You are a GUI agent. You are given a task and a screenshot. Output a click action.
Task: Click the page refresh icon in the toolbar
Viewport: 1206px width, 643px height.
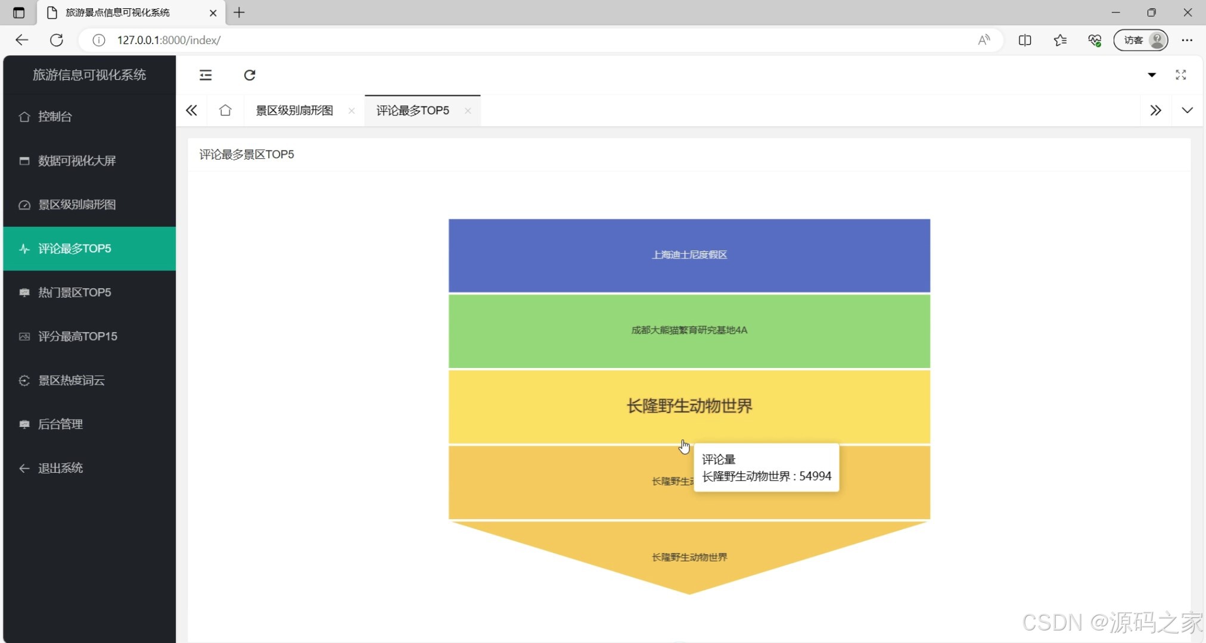pyautogui.click(x=250, y=75)
